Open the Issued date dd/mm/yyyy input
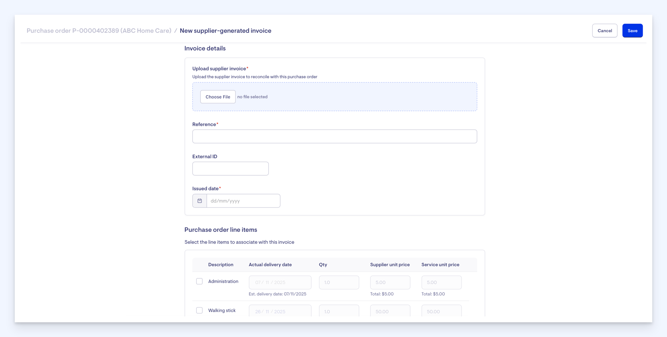 [x=243, y=201]
